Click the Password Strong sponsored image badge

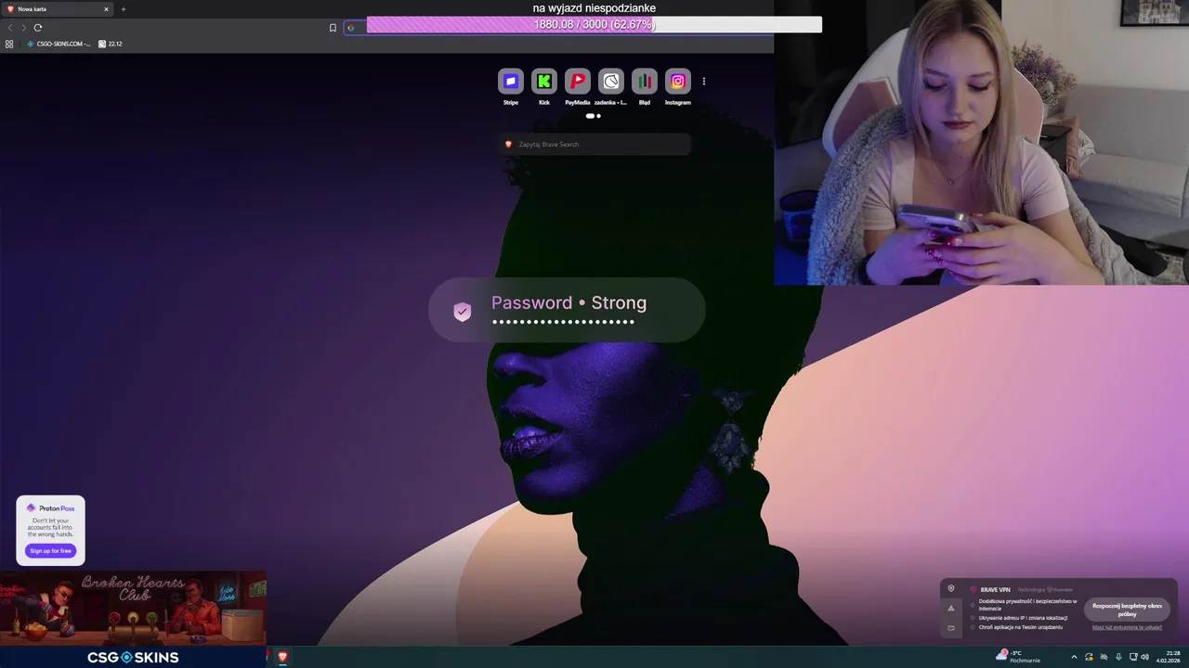click(x=567, y=310)
